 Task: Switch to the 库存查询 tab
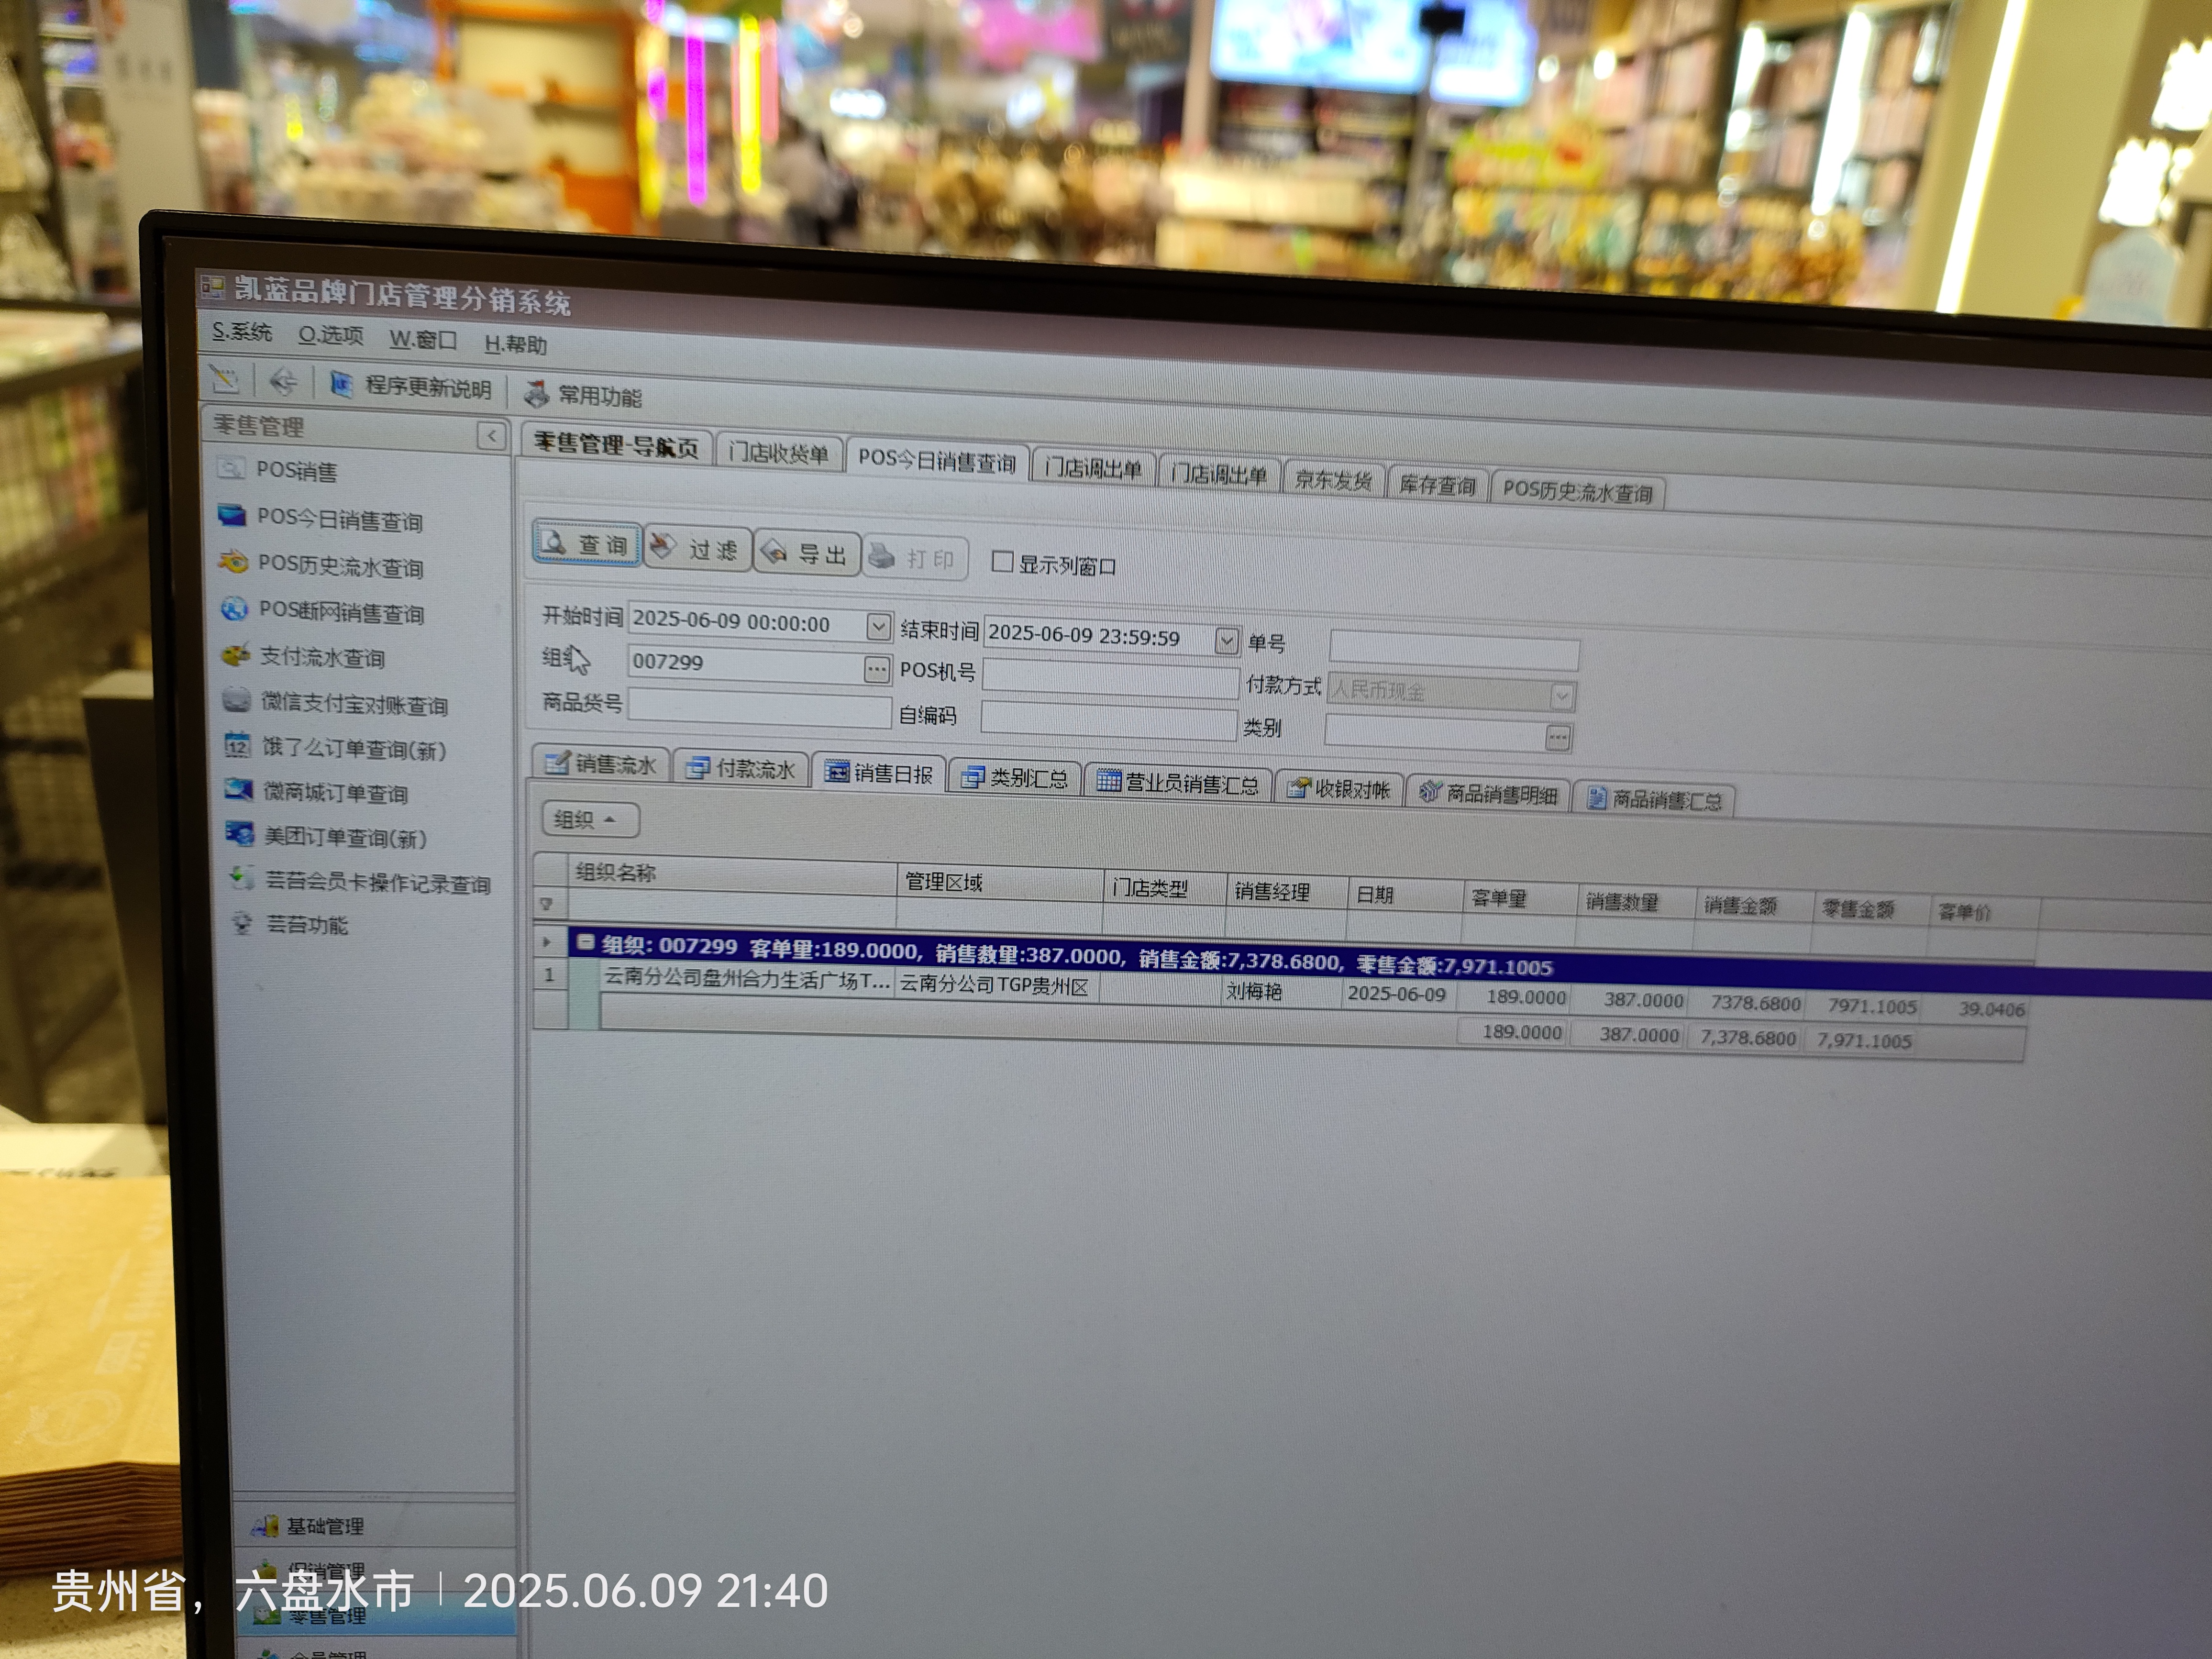[1437, 485]
